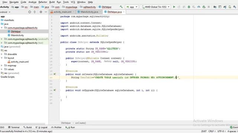Select Gradle Scripts in project tree
The image size is (238, 133).
7,77
